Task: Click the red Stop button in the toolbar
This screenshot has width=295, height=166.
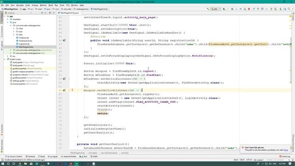Action: 249,9
